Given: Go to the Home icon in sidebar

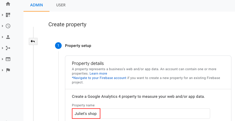Looking at the screenshot, I should point(8,4).
